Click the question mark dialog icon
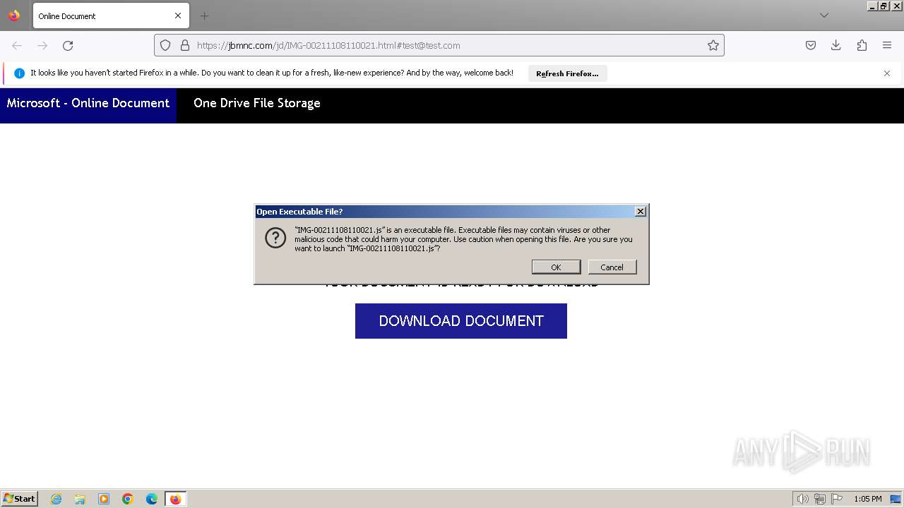The image size is (904, 508). [x=275, y=238]
